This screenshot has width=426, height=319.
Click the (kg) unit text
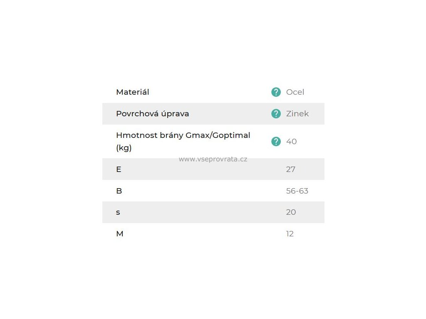point(124,148)
